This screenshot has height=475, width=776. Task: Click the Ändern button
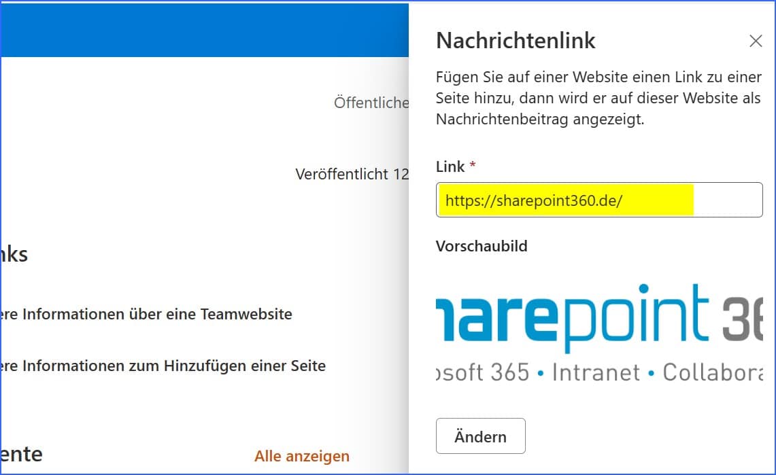480,436
